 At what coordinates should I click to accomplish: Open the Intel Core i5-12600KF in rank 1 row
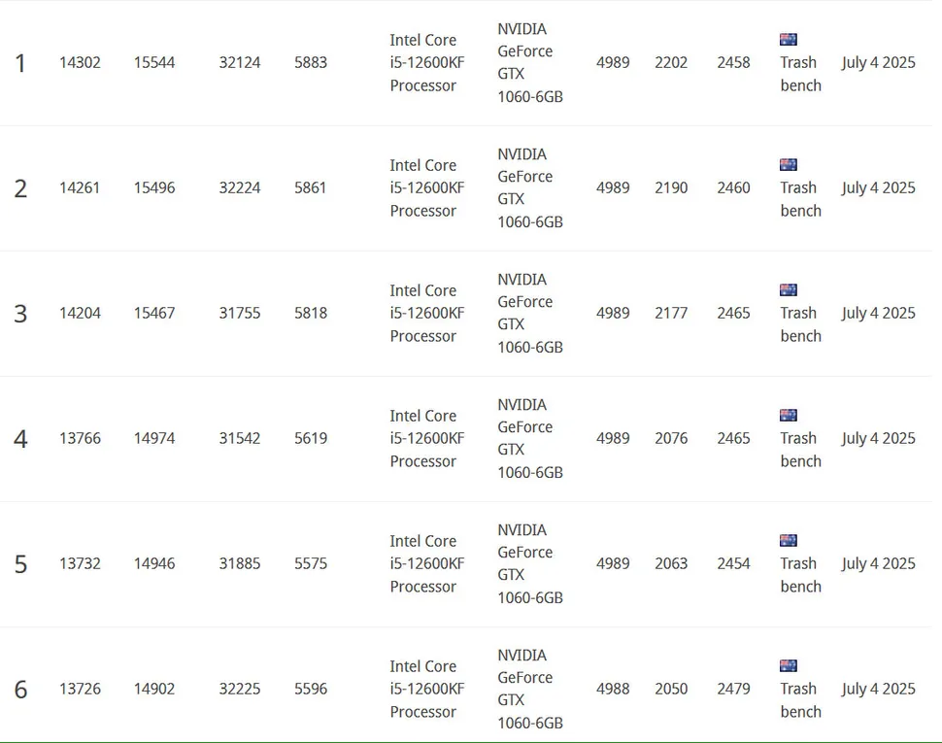[426, 63]
